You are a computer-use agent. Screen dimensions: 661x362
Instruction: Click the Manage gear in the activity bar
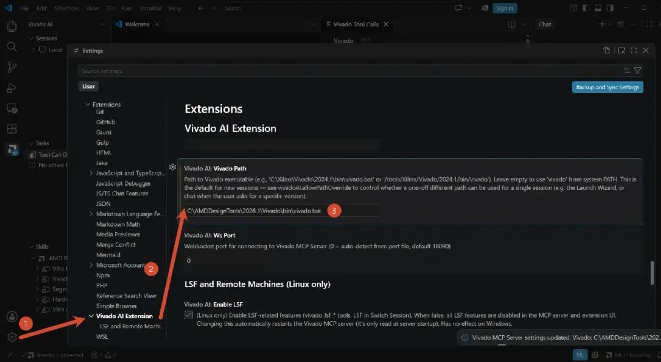(x=12, y=337)
